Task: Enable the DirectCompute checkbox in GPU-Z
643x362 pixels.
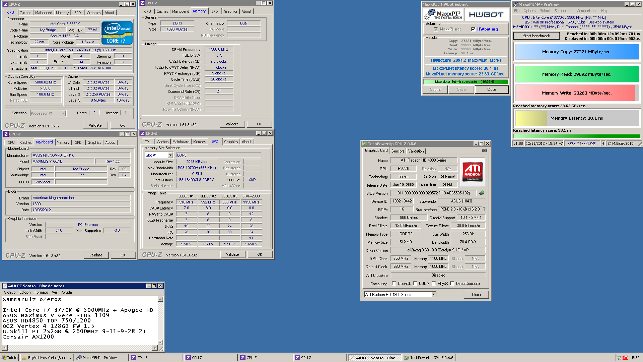Action: coord(452,284)
